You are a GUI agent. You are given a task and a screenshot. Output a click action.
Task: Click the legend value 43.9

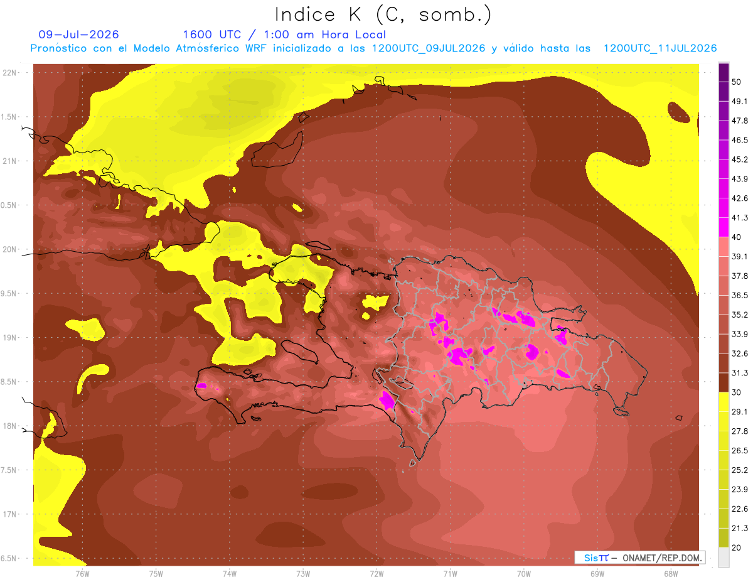point(740,179)
